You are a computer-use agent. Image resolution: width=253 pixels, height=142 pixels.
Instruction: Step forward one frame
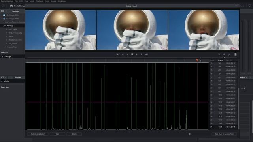tap(142, 54)
